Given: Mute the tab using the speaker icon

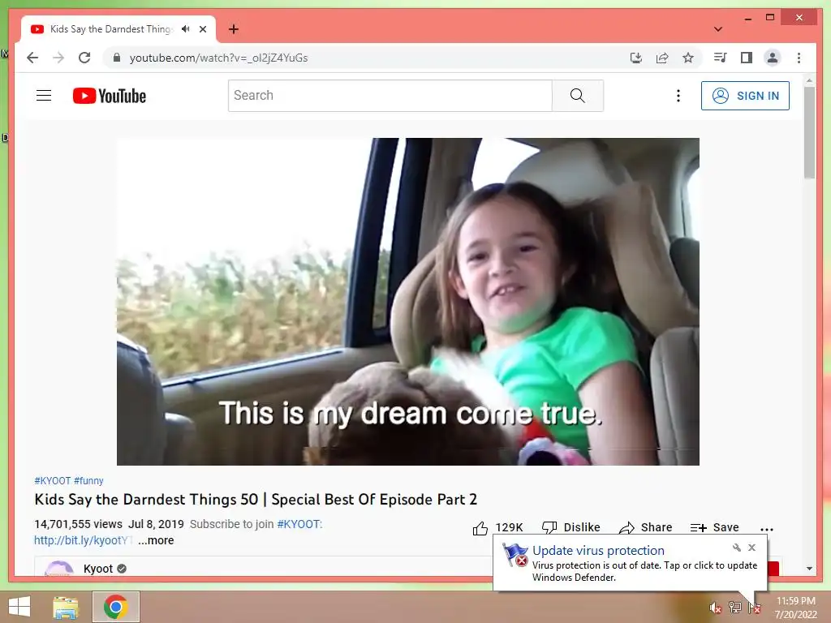Looking at the screenshot, I should coord(185,29).
